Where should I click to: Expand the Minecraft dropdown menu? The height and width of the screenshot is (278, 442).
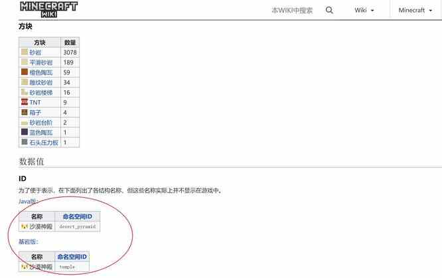(x=415, y=11)
